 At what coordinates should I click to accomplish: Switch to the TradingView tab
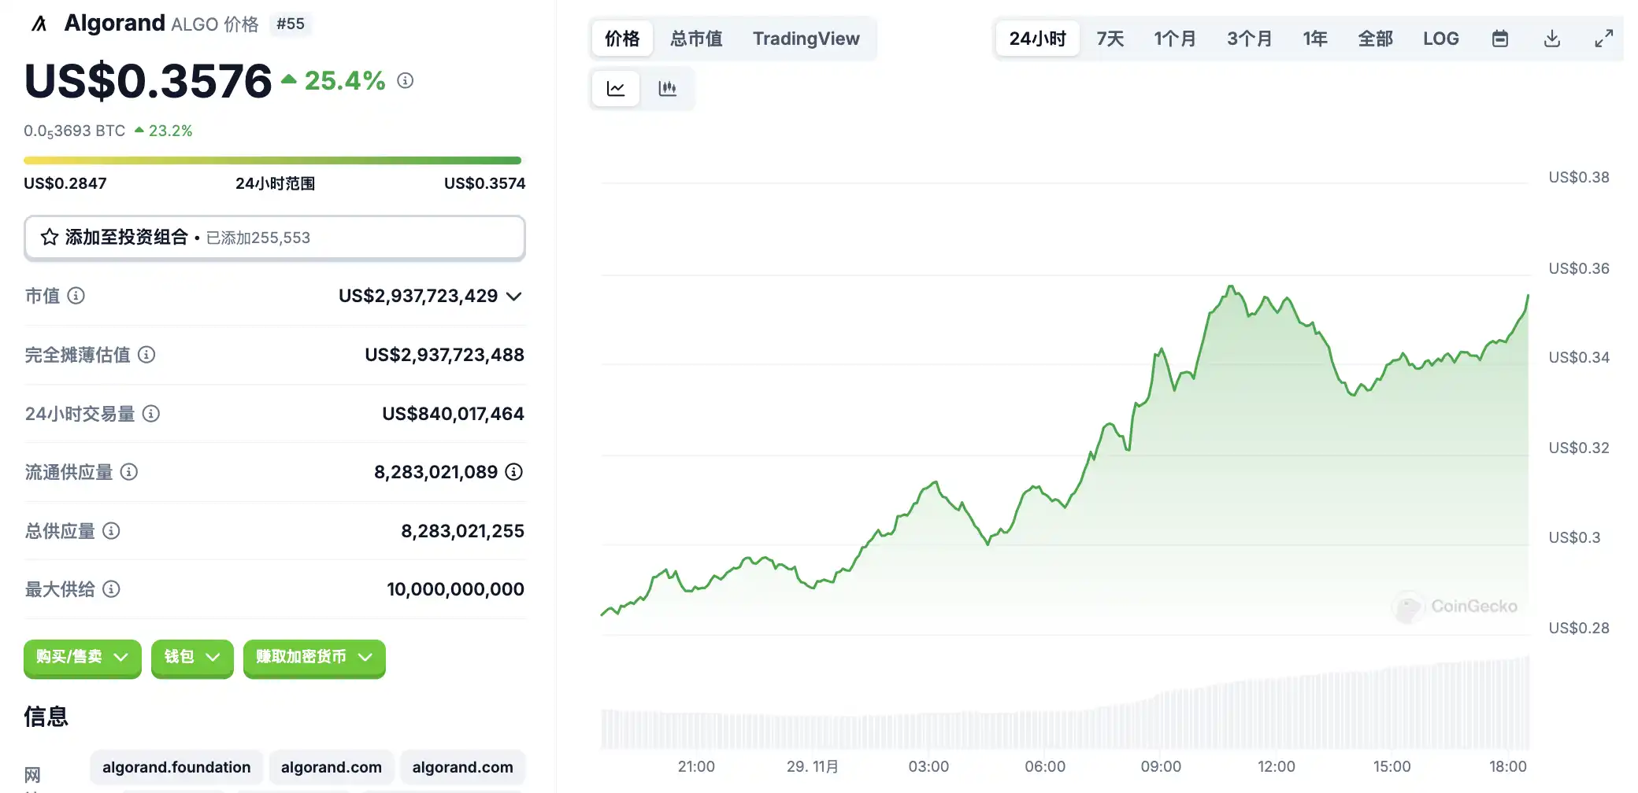pos(806,39)
